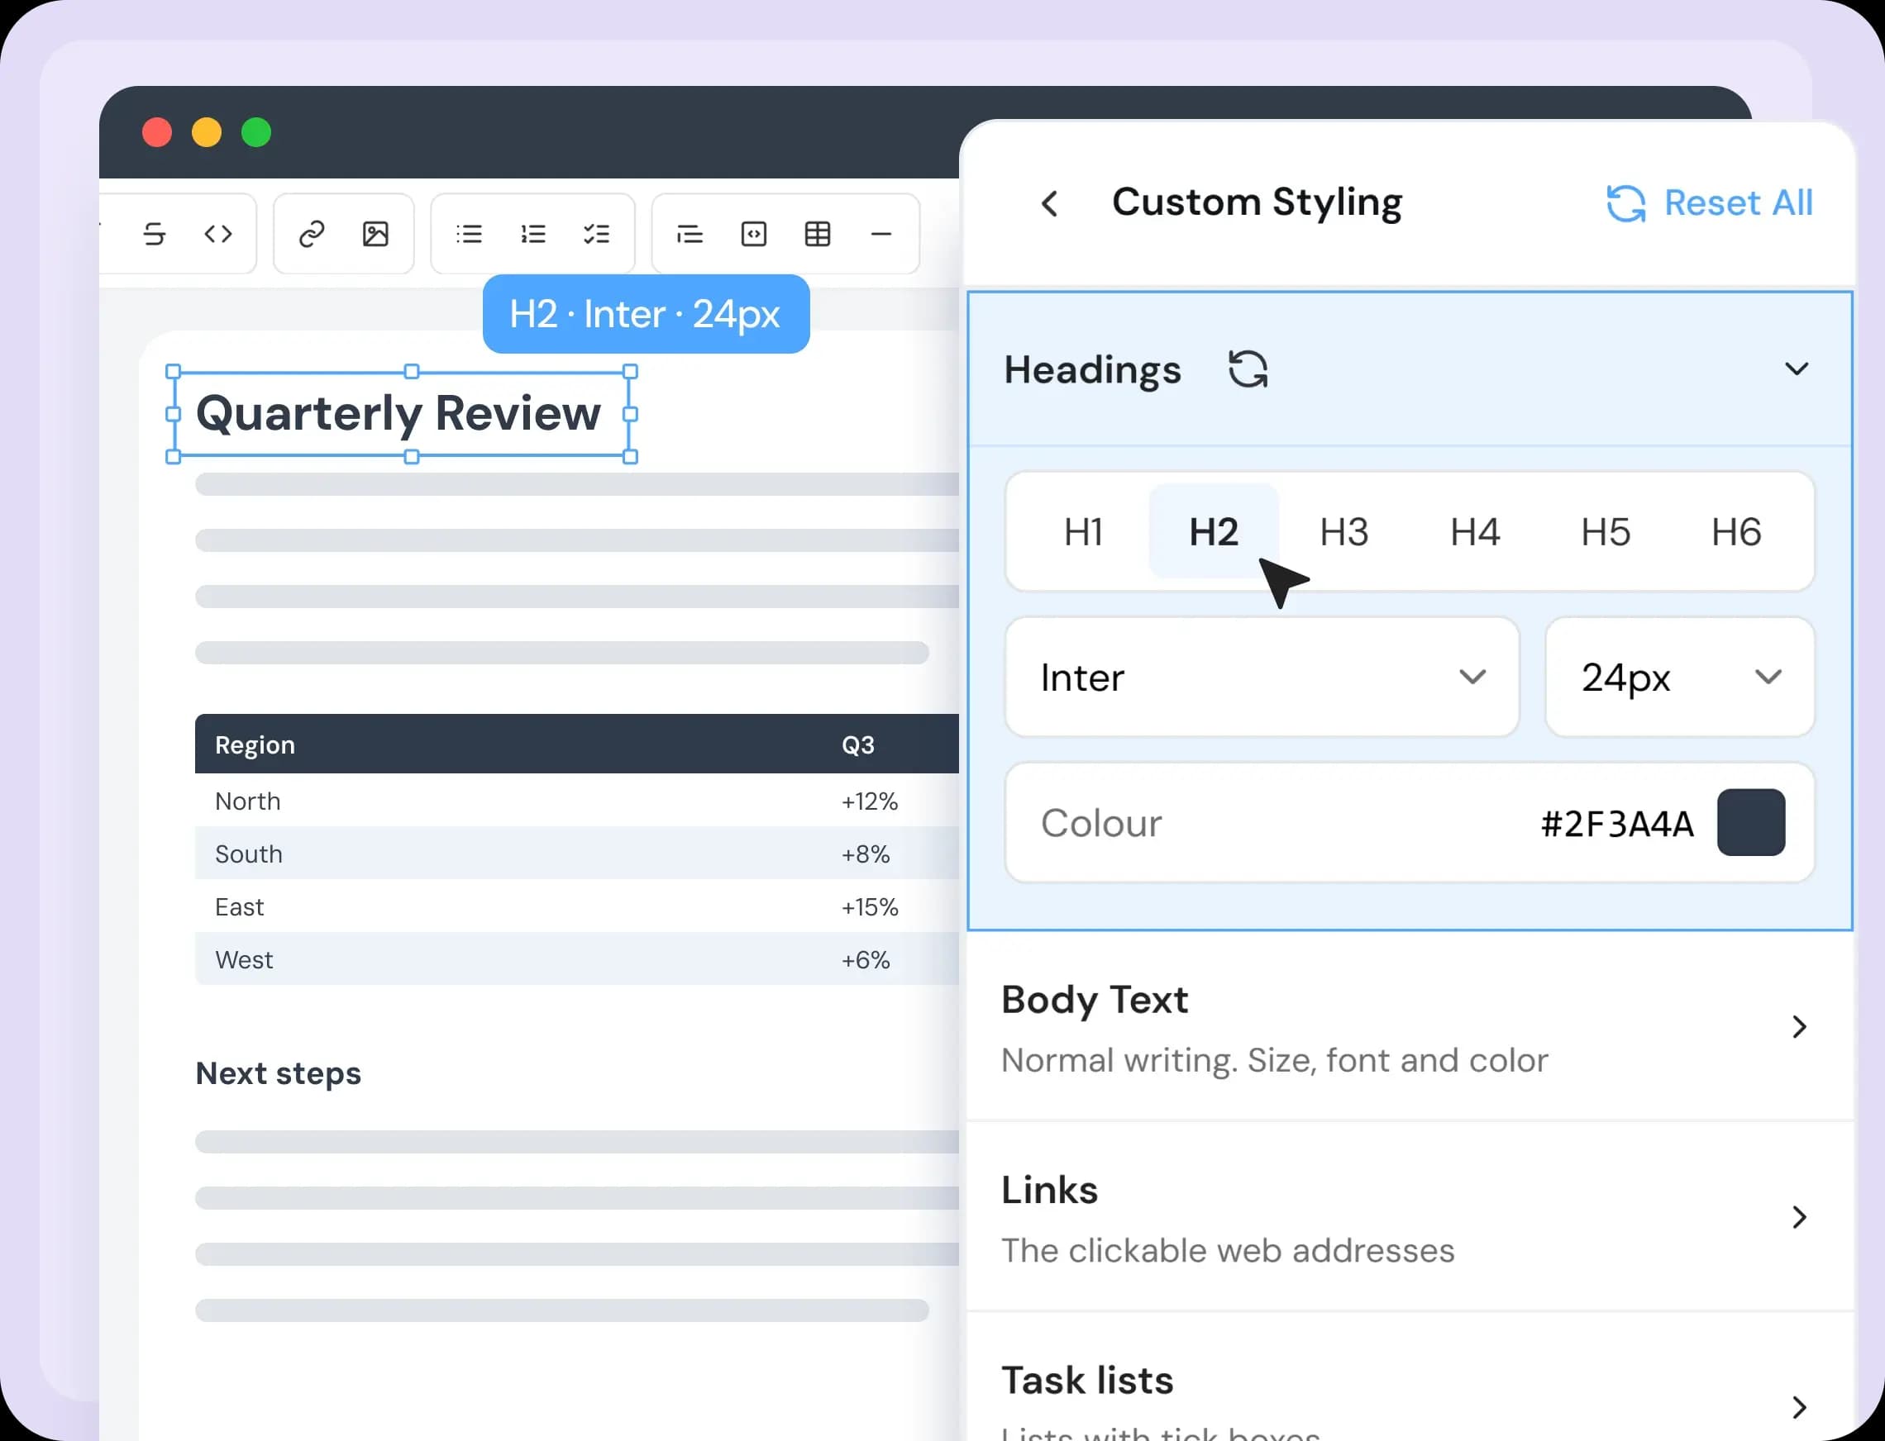The height and width of the screenshot is (1441, 1885).
Task: Click the South table row cell
Action: [x=249, y=854]
